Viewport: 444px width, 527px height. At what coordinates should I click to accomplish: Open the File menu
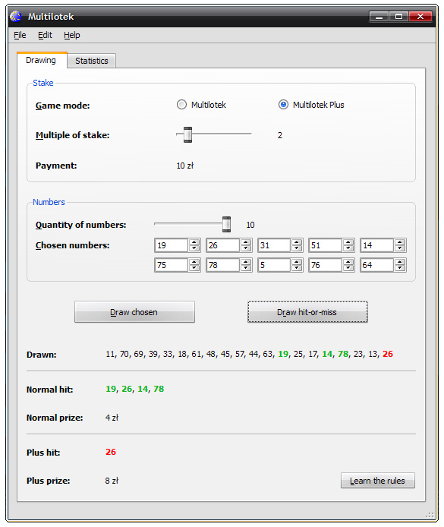click(20, 35)
